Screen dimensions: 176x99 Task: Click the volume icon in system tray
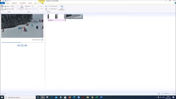click(161, 97)
